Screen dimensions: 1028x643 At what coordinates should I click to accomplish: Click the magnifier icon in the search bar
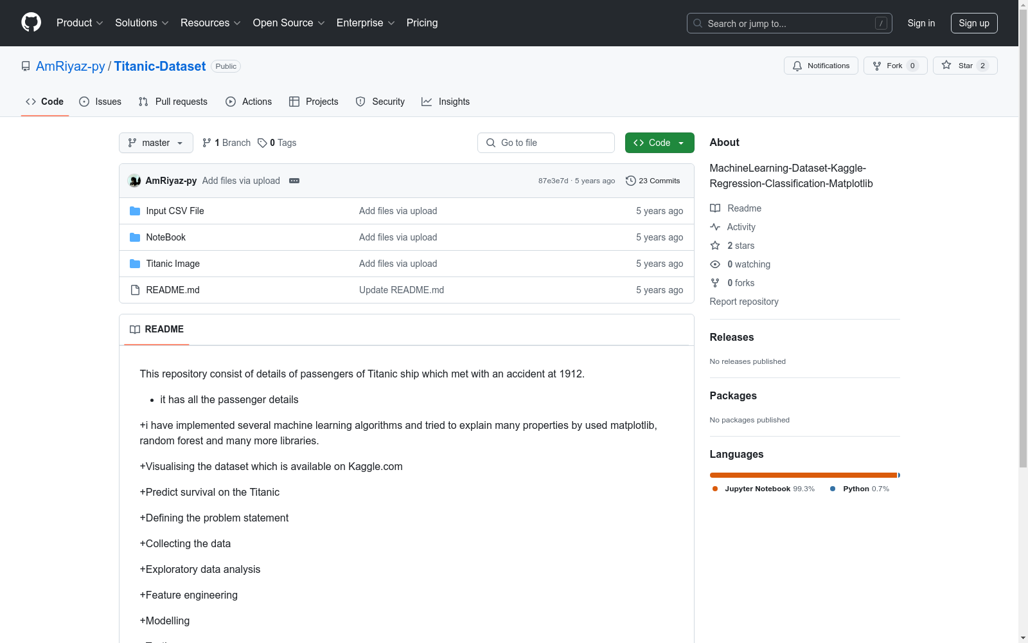point(698,23)
